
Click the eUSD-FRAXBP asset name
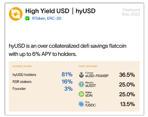(x=97, y=76)
